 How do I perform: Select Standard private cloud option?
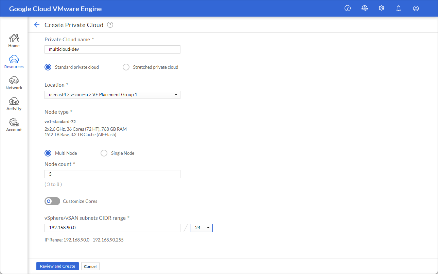click(48, 67)
